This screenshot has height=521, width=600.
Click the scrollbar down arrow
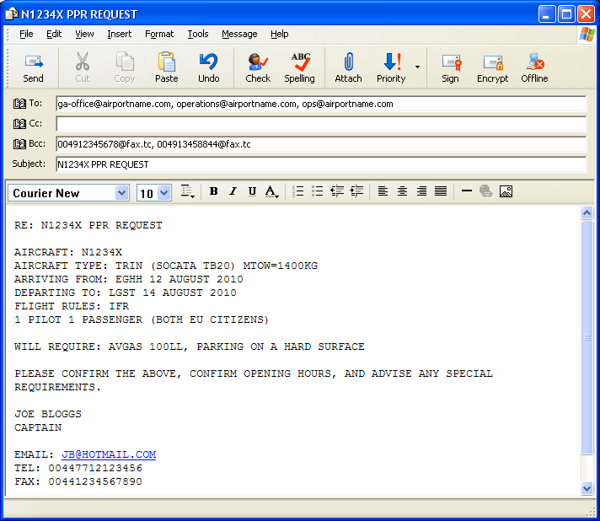pos(587,488)
